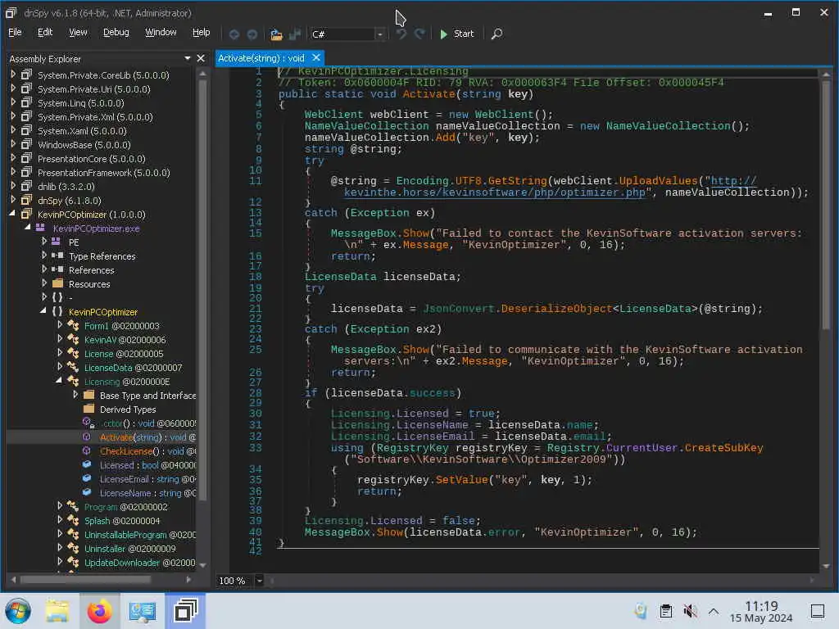Open the File menu
Viewport: 839px width, 629px height.
15,32
